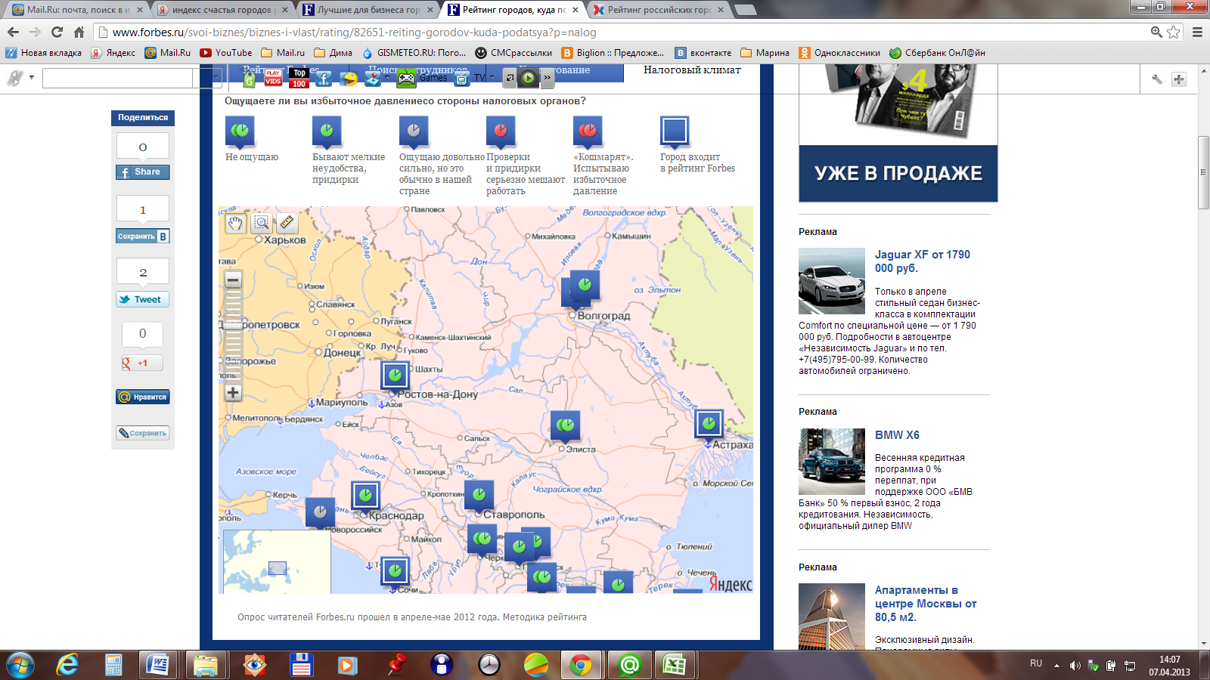Screen dimensions: 1210x680
Task: Click the 'Не ощущаю' legend icon
Action: pyautogui.click(x=240, y=131)
